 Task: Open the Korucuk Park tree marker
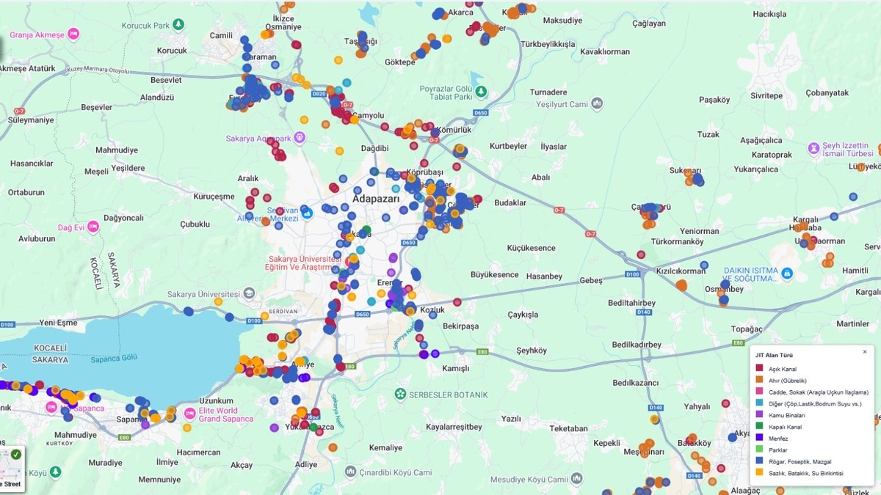tap(178, 25)
